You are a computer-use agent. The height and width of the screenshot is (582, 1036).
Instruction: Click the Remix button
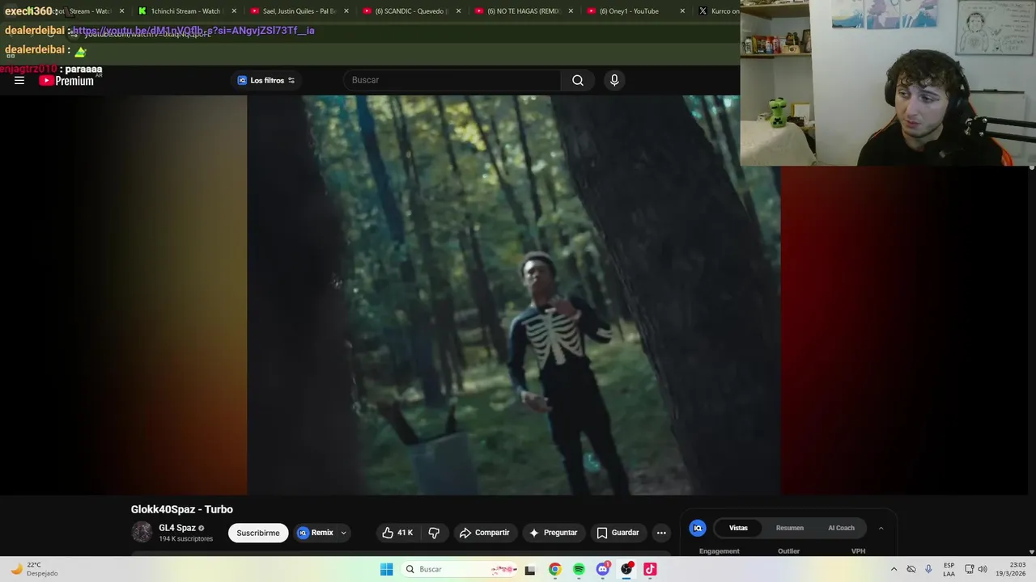(x=316, y=533)
